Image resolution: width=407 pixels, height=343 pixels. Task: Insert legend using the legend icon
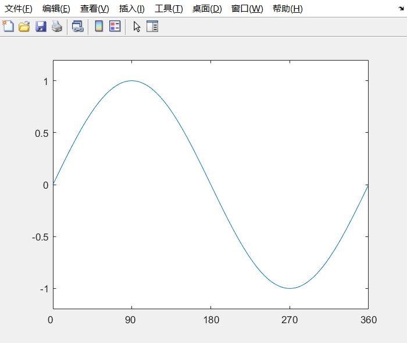point(115,26)
